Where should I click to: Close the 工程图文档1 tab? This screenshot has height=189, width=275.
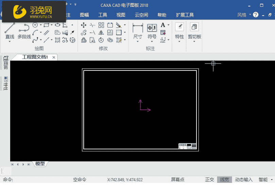tap(54, 57)
